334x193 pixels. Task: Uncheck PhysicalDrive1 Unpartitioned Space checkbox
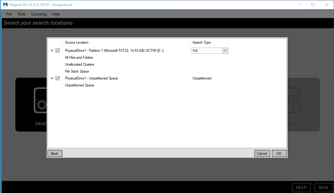tap(58, 78)
